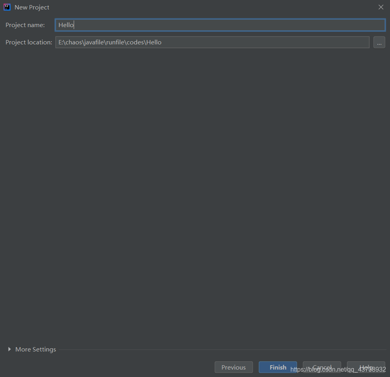Click the 'More Settings' label text
This screenshot has height=377, width=390.
click(x=36, y=350)
